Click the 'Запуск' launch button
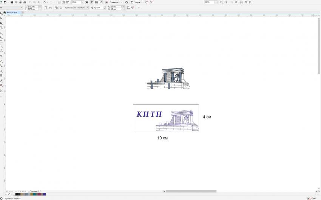The height and width of the screenshot is (200, 321). [137, 2]
